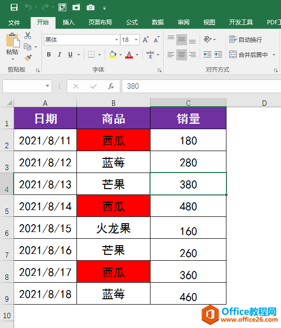Expand the Paste options arrow
This screenshot has height=328, width=281.
tap(13, 59)
